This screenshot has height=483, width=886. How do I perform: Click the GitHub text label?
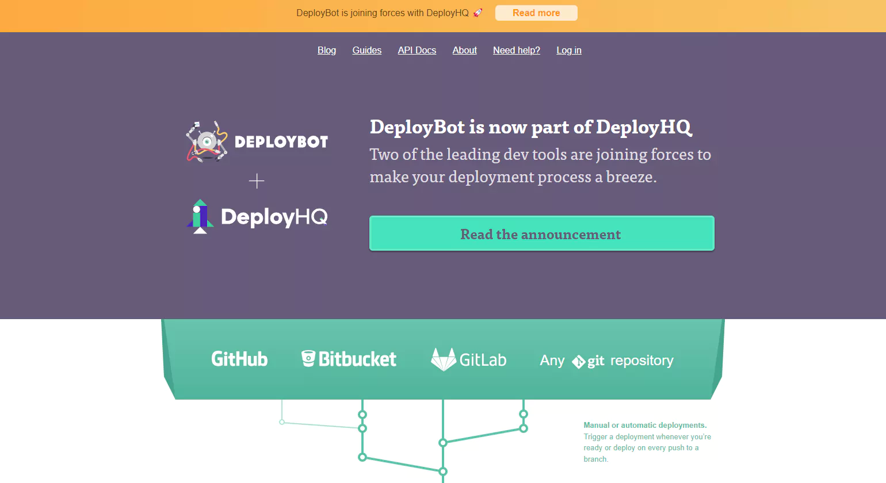tap(239, 359)
